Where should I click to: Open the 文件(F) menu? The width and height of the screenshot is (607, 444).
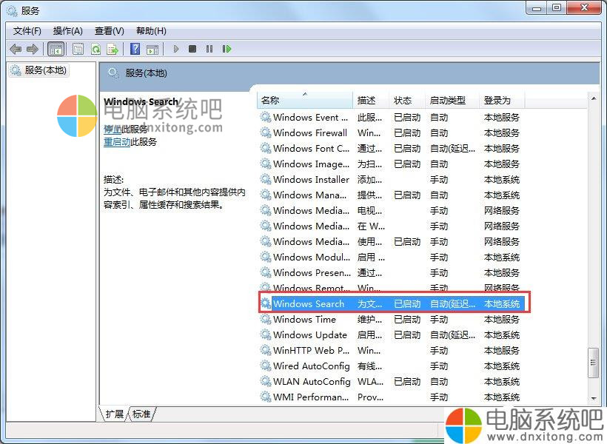tap(27, 31)
